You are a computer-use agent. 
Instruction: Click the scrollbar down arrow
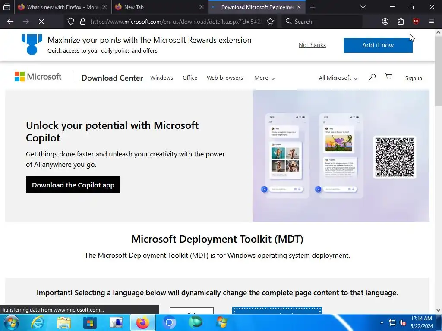pos(439,310)
